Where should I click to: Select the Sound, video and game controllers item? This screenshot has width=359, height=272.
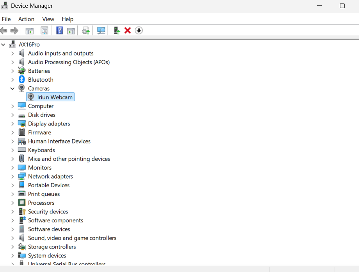point(72,238)
